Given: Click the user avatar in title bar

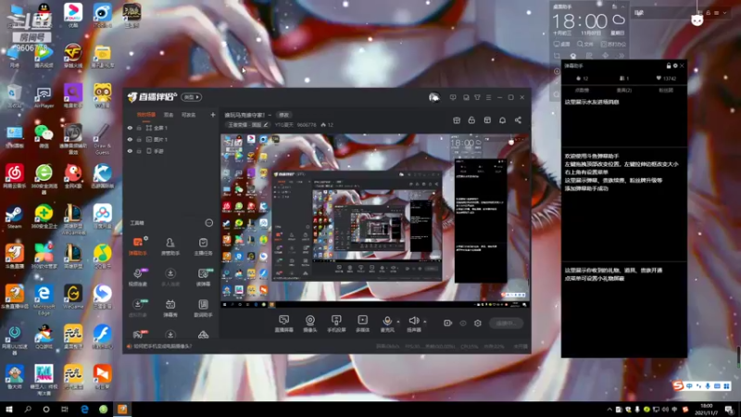Looking at the screenshot, I should 433,97.
